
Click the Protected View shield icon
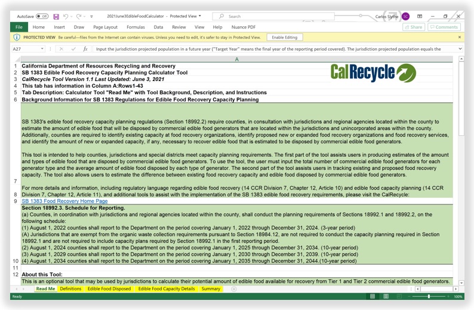[17, 38]
